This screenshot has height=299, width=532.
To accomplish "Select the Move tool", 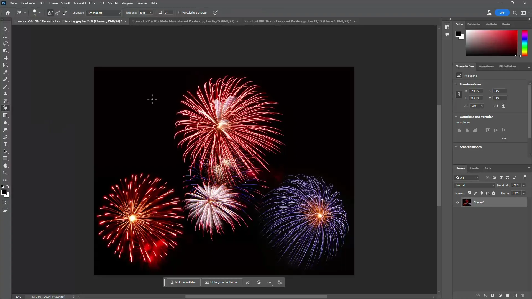I will (x=5, y=29).
